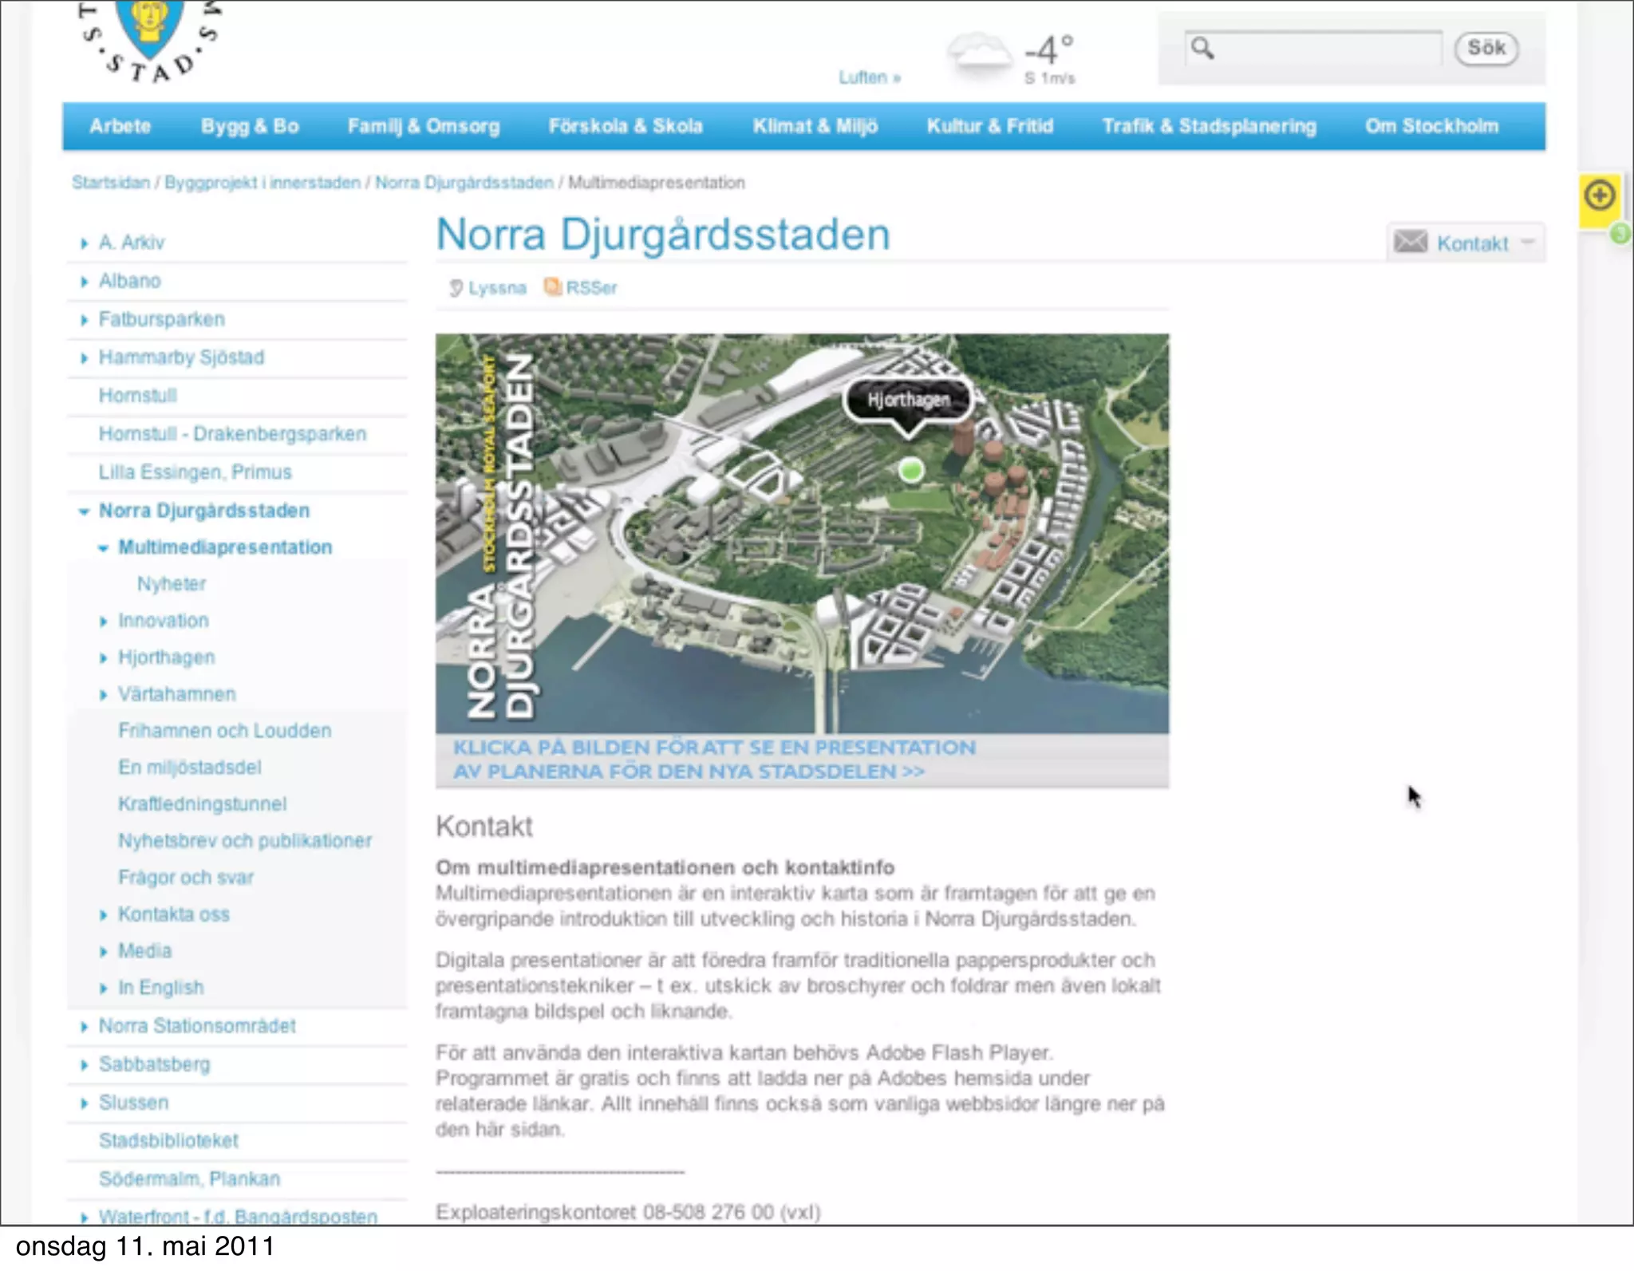This screenshot has height=1271, width=1634.
Task: Go to Startsidan in the breadcrumb
Action: 111,183
